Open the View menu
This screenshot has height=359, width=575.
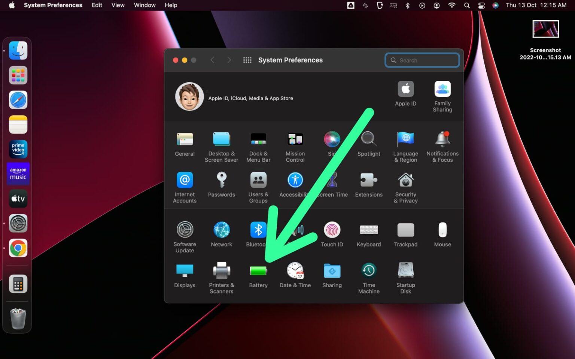click(x=118, y=5)
